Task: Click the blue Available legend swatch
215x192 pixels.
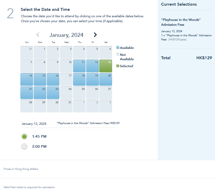Action: point(118,48)
